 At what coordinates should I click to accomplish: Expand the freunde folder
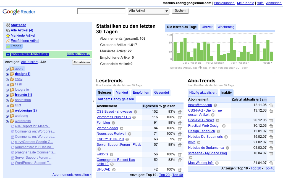pyautogui.click(x=7, y=95)
